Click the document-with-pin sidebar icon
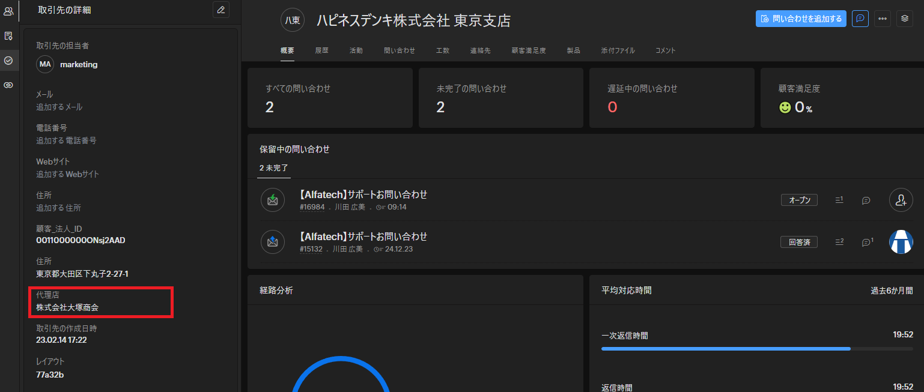This screenshot has height=392, width=924. [x=8, y=36]
